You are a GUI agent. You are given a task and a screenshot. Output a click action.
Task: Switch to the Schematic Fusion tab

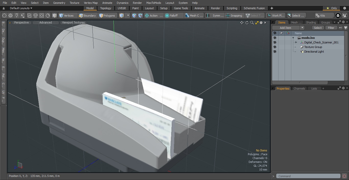(254, 8)
